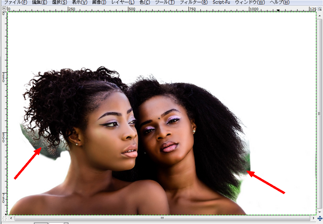Open the 編集(E) menu
Image resolution: width=323 pixels, height=224 pixels.
pyautogui.click(x=39, y=2)
